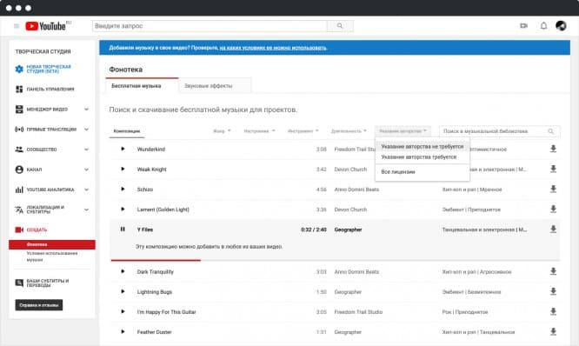579x346 pixels.
Task: Click the video manager icon in the sidebar
Action: (19, 110)
